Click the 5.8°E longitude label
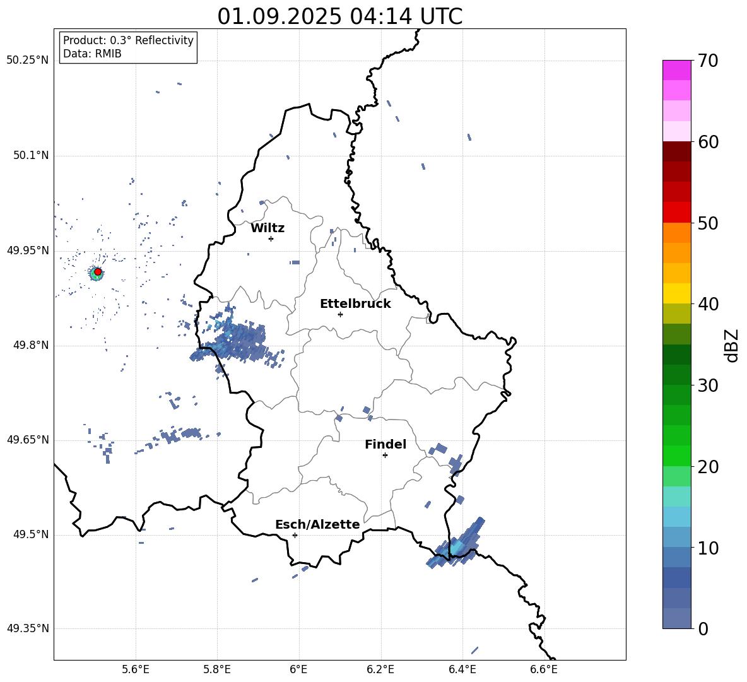Image resolution: width=747 pixels, height=682 pixels. click(x=217, y=670)
